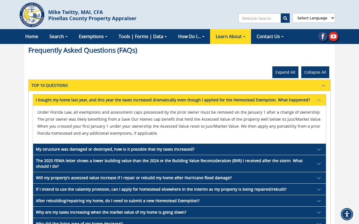The image size is (359, 224).
Task: Open the Facebook page icon
Action: tap(323, 36)
